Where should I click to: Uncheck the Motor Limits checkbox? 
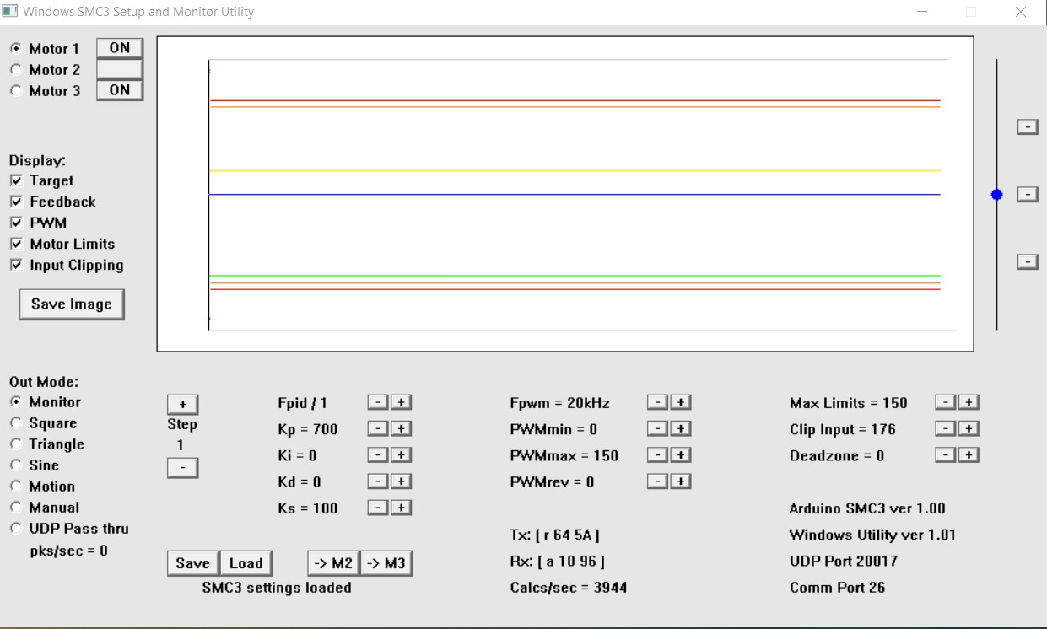coord(17,244)
